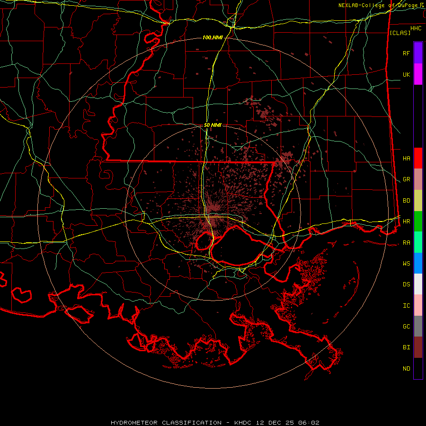Click the GC legend label
426x426 pixels.
[406, 327]
